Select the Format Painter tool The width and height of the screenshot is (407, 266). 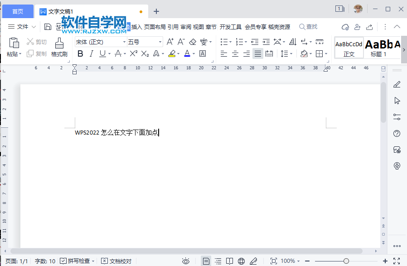coord(58,47)
